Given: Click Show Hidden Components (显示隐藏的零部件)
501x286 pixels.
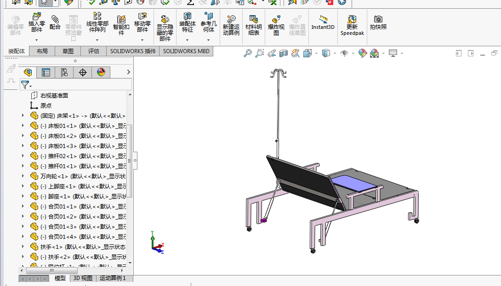Looking at the screenshot, I should [165, 28].
